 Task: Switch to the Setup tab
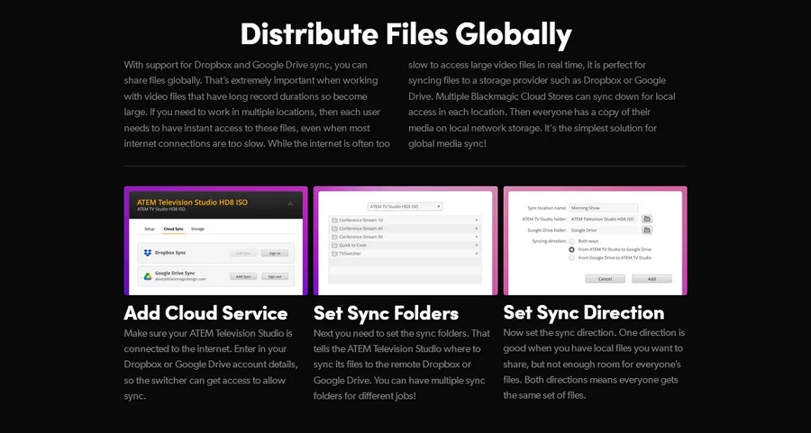(150, 230)
